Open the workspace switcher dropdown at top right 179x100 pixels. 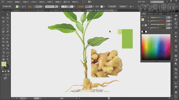(142, 2)
